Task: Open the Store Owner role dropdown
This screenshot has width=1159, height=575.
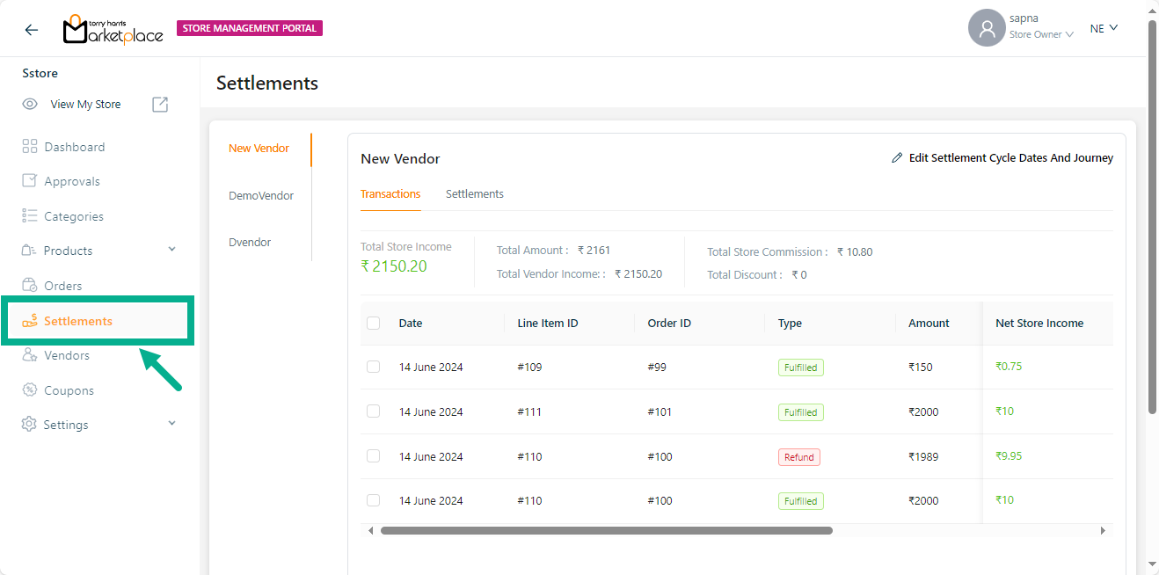Action: pos(1041,35)
